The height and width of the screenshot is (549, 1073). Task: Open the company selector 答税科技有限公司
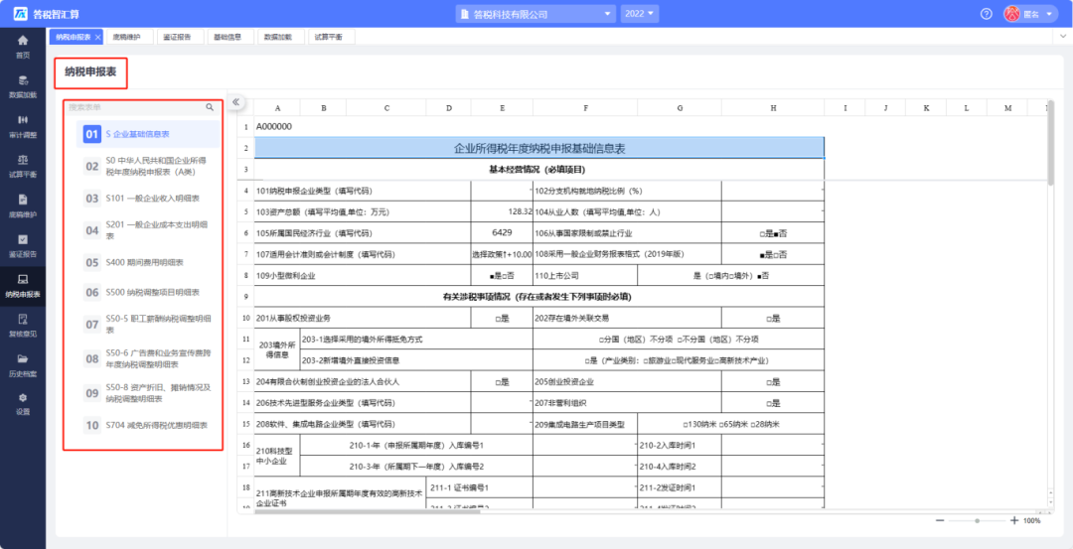(x=536, y=14)
